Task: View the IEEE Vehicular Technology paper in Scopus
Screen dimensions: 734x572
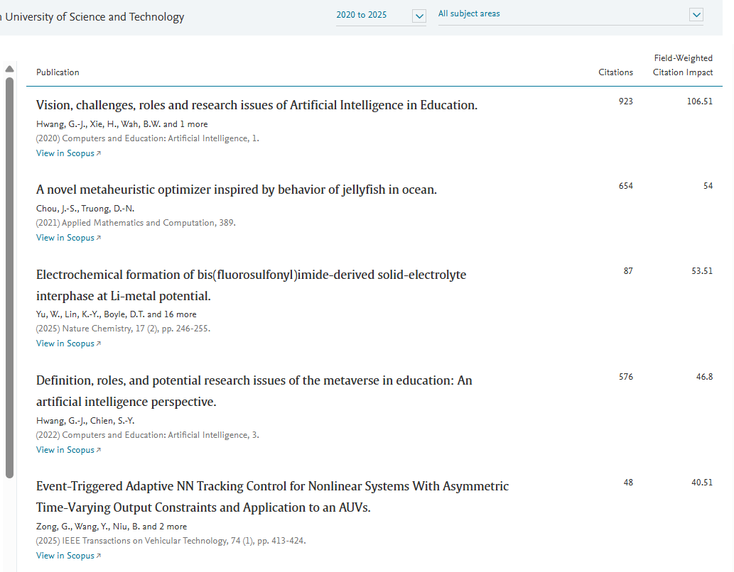Action: [68, 556]
